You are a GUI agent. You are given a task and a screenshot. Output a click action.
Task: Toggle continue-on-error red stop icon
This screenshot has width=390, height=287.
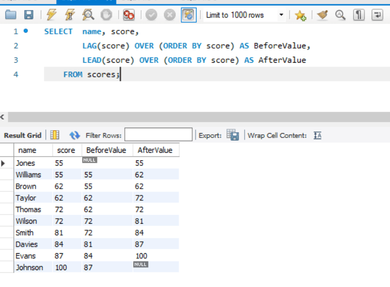pyautogui.click(x=129, y=15)
